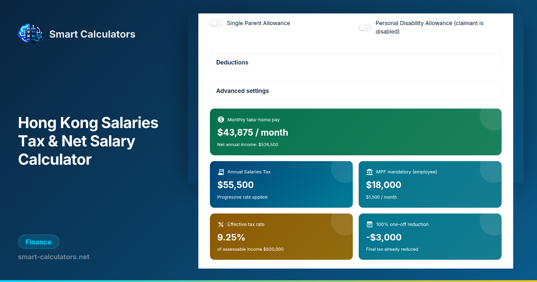Click the dollar icon beside Monthly take-home pay
This screenshot has width=537, height=282.
tap(221, 120)
